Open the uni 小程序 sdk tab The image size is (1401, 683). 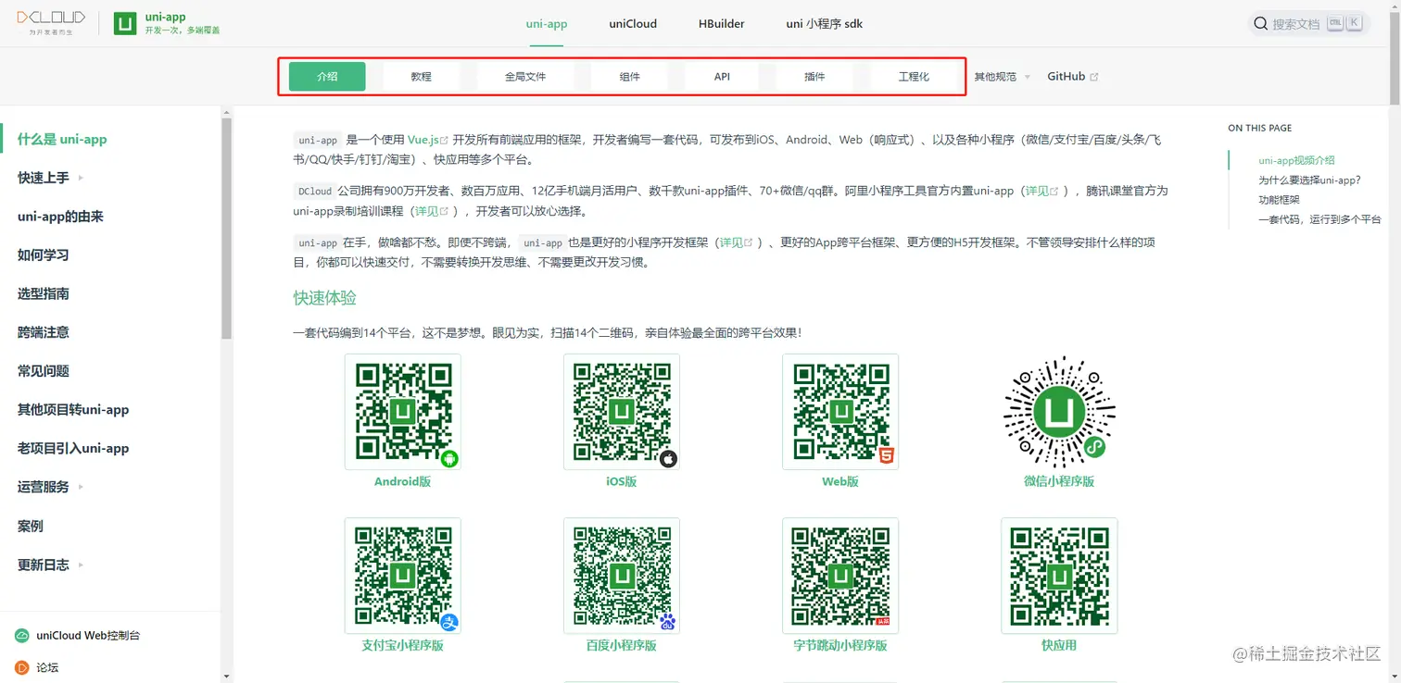[825, 24]
